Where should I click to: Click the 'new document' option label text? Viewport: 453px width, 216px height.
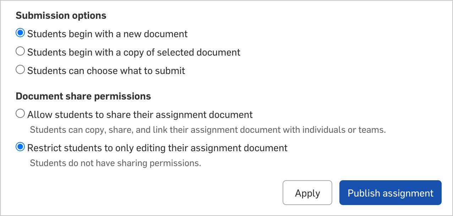point(107,34)
